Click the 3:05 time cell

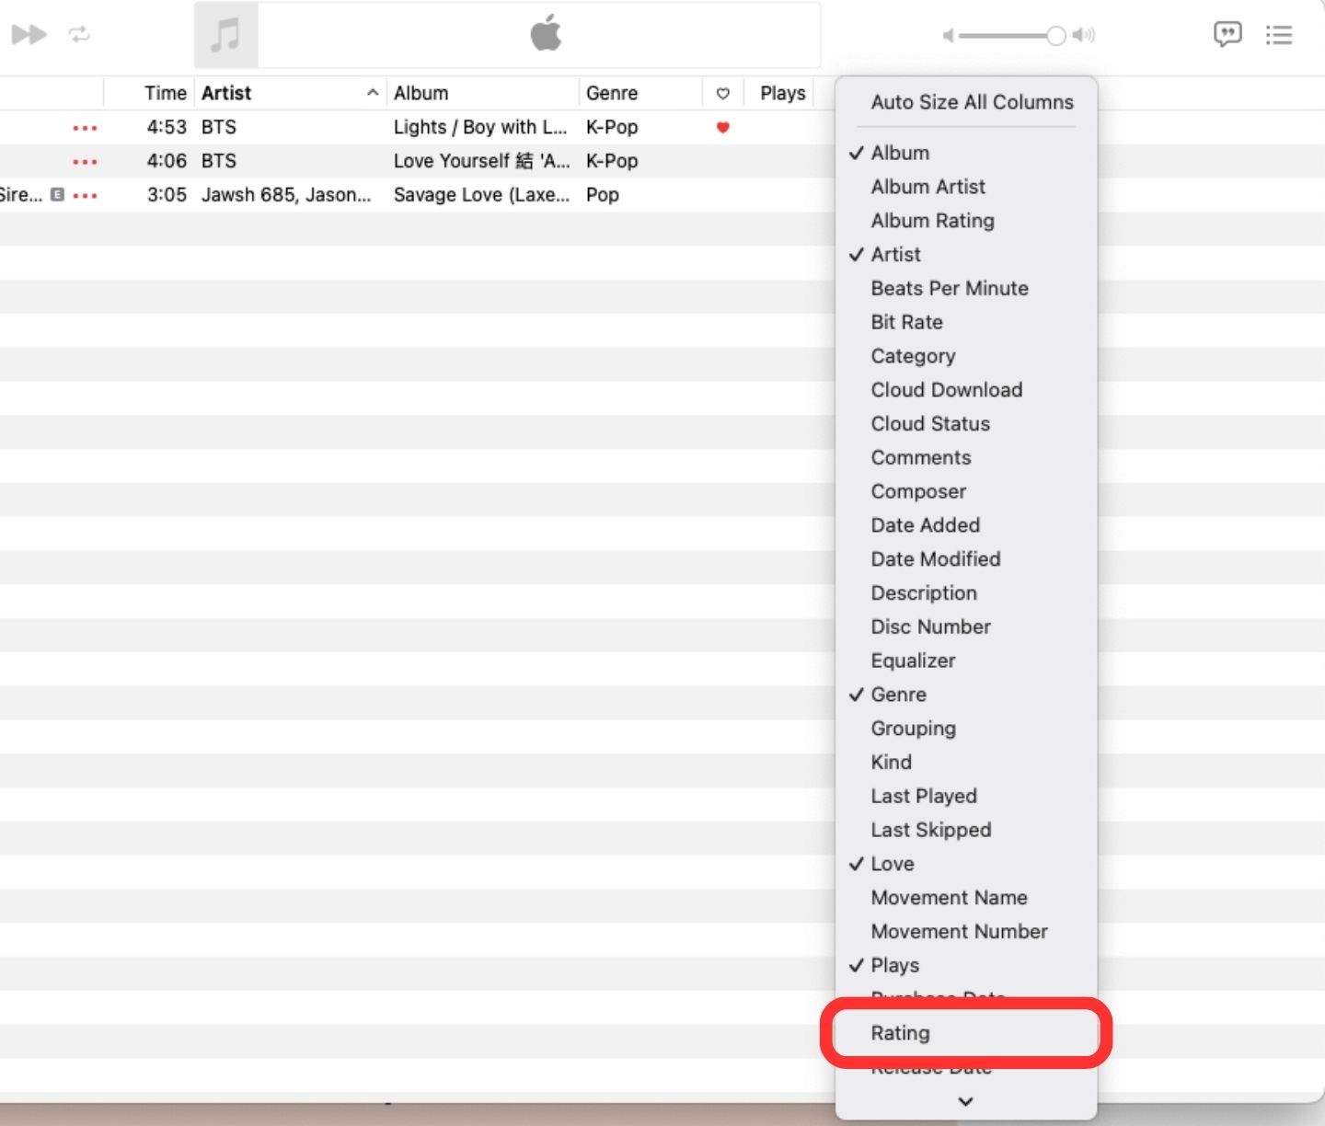click(x=167, y=195)
